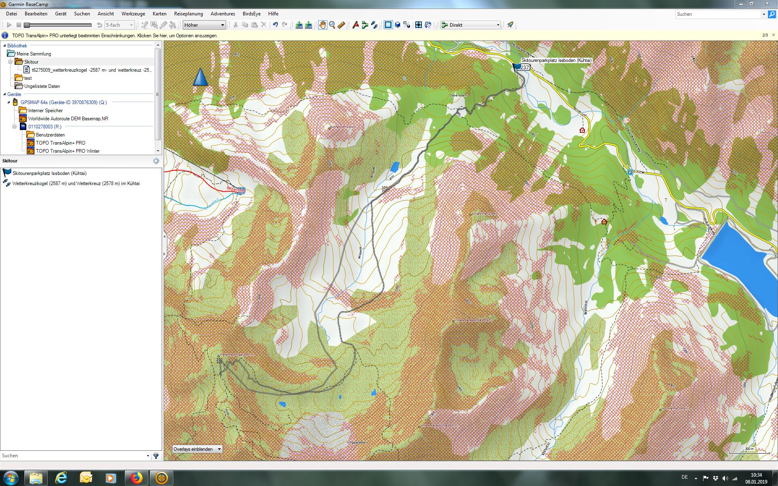Select the magnifier zoom tool
Viewport: 778px width, 486px height.
point(332,25)
